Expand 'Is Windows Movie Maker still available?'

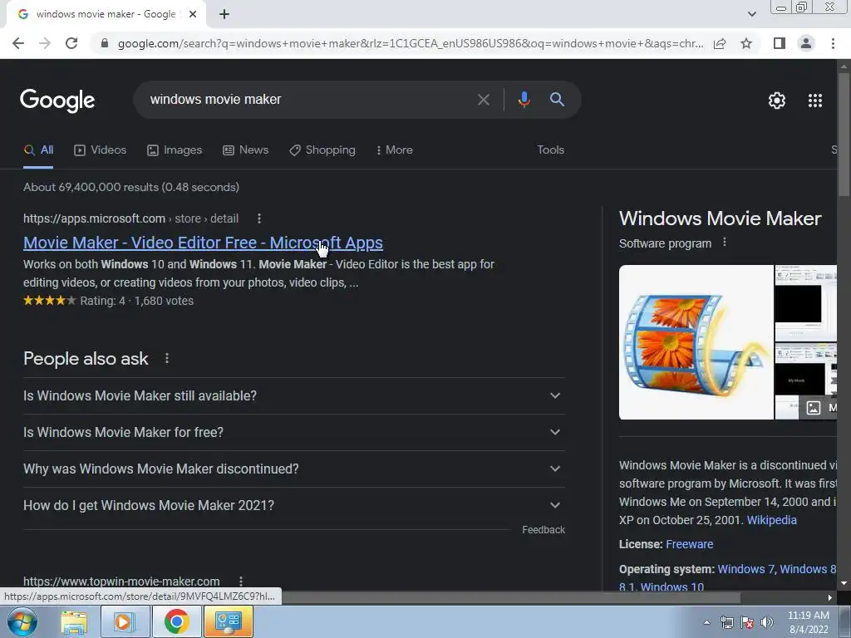(x=294, y=396)
